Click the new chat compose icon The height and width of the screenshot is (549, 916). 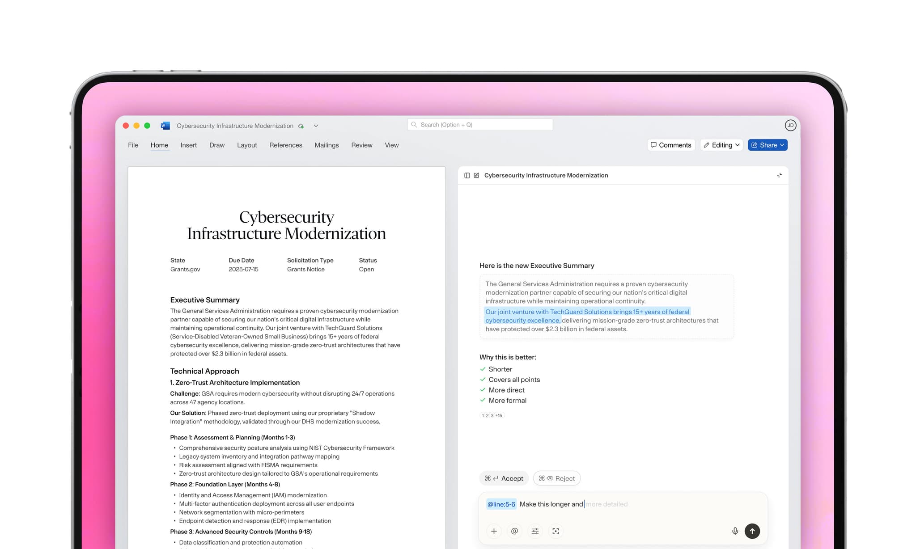pos(477,175)
